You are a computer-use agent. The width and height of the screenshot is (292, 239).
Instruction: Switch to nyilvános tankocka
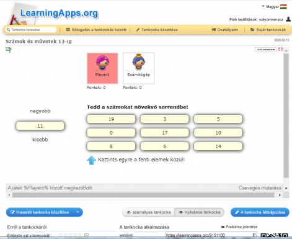200,212
